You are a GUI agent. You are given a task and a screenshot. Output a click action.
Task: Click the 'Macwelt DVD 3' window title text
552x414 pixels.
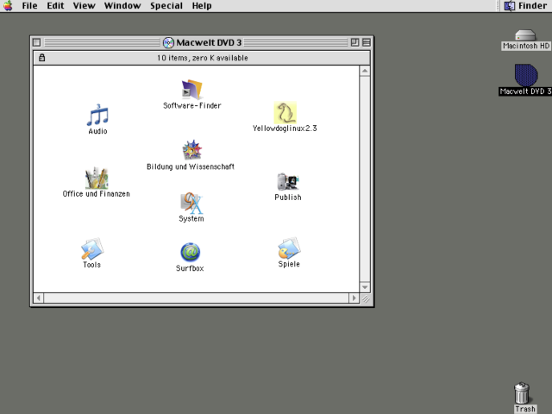point(209,42)
